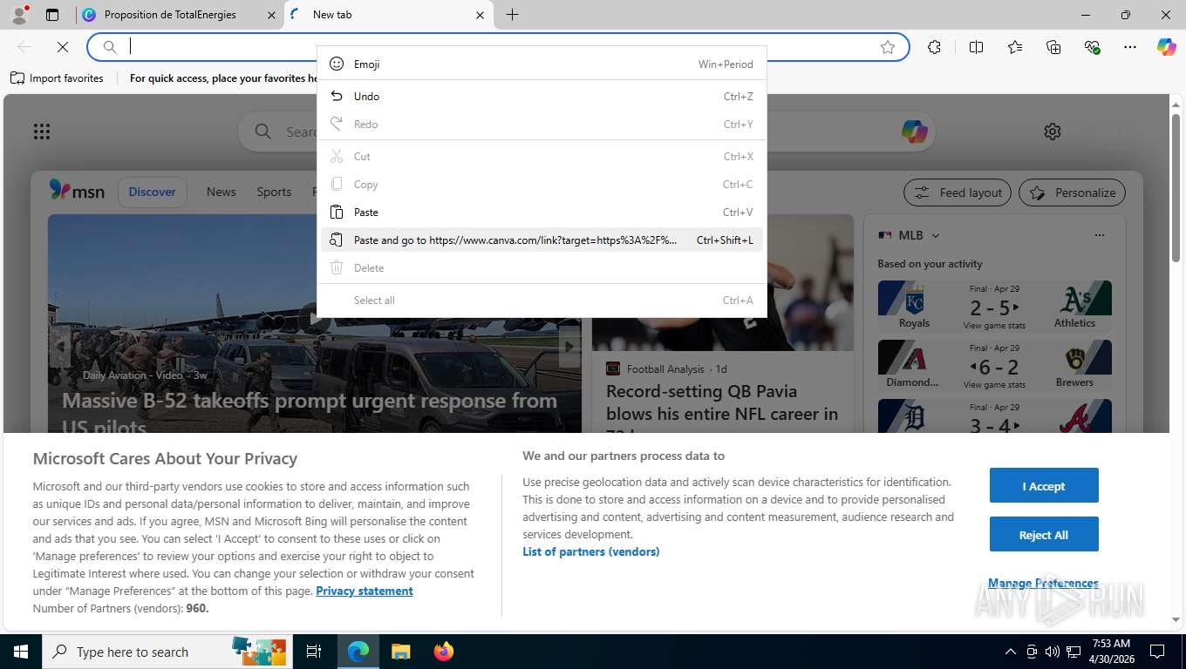
Task: Open the Edge profile icon
Action: click(18, 15)
